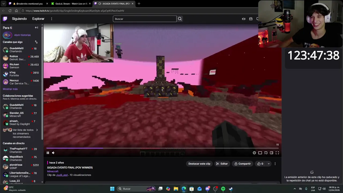The height and width of the screenshot is (193, 343).
Task: Open the browser tab list dropdown
Action: 3,4
